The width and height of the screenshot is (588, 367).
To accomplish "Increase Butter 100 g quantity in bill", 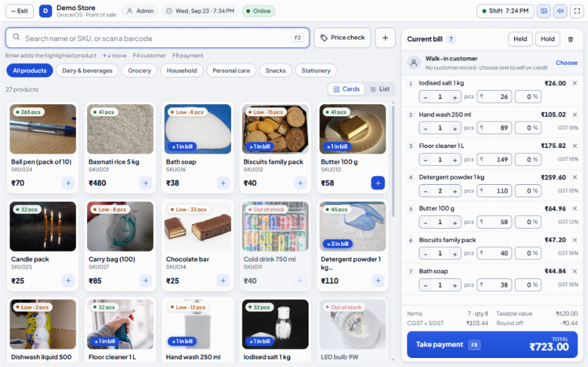I will point(455,223).
